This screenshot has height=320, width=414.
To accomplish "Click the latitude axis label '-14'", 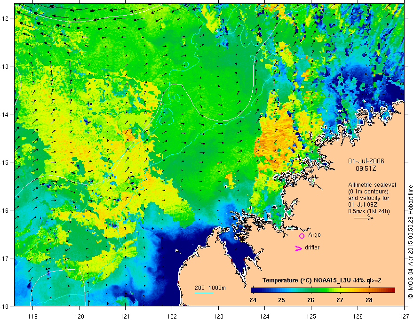I will point(5,114).
